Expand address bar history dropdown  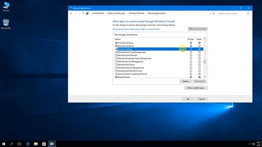210,13
